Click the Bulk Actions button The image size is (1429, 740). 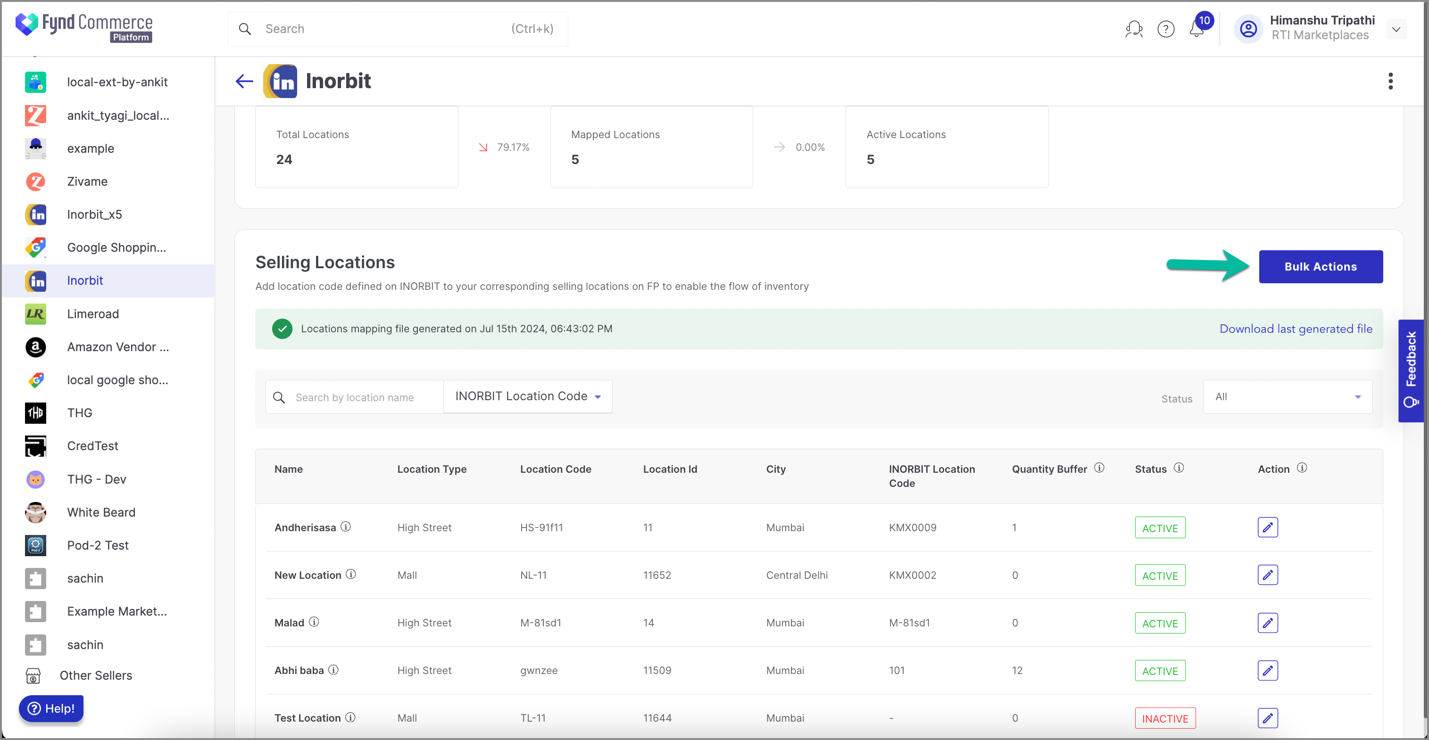click(x=1320, y=267)
